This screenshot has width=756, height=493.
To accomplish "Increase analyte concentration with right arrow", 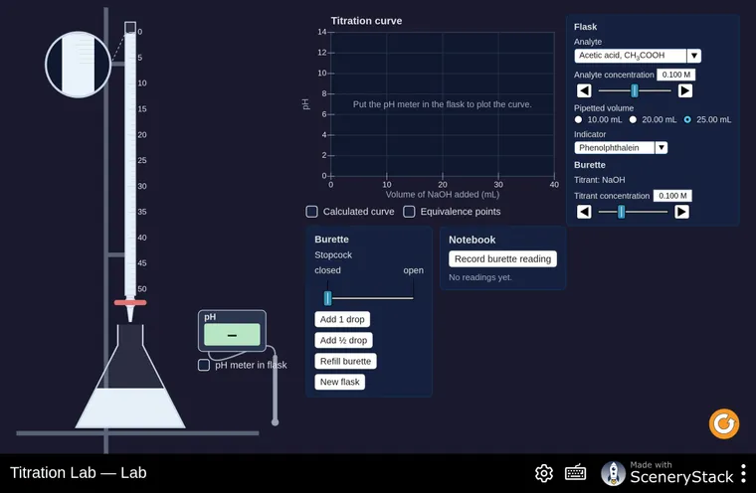I will [x=685, y=90].
